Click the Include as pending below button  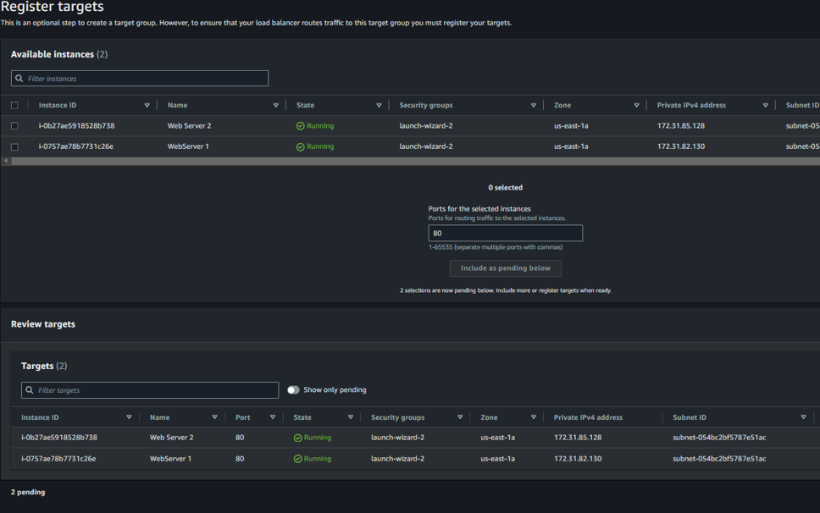505,268
